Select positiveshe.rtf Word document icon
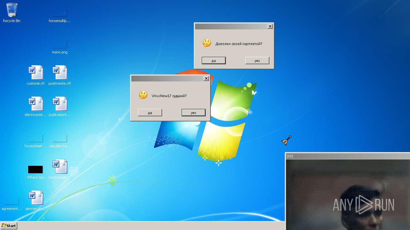The image size is (410, 230). 60,75
